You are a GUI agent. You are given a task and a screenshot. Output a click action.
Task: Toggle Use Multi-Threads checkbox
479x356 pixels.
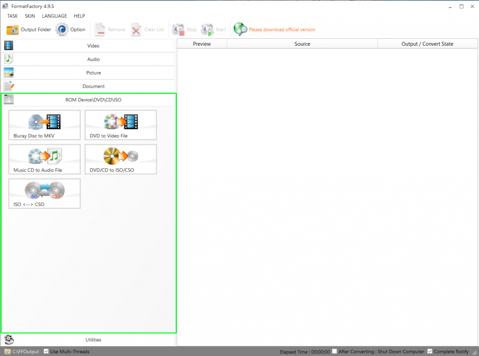[46, 351]
